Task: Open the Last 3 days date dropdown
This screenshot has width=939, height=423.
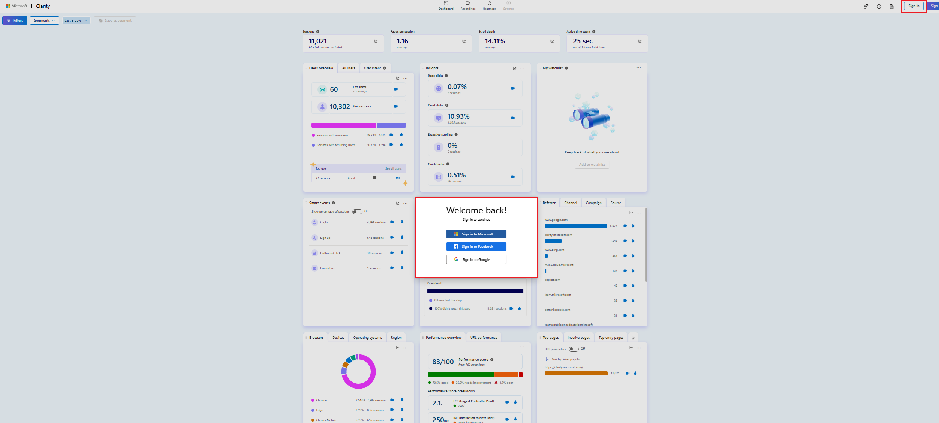Action: tap(76, 21)
